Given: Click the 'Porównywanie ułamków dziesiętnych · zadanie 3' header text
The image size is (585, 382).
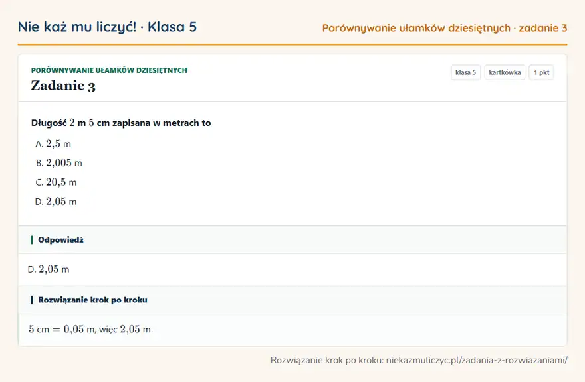Looking at the screenshot, I should [x=445, y=28].
